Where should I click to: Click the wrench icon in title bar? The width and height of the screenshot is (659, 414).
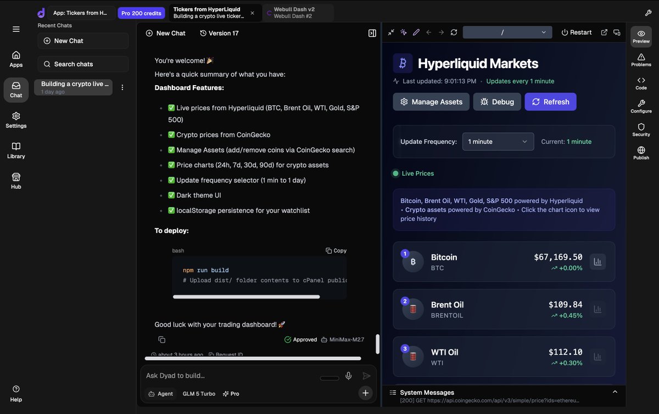(x=648, y=13)
